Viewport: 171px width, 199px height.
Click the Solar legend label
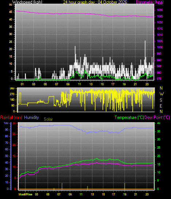pyautogui.click(x=48, y=119)
